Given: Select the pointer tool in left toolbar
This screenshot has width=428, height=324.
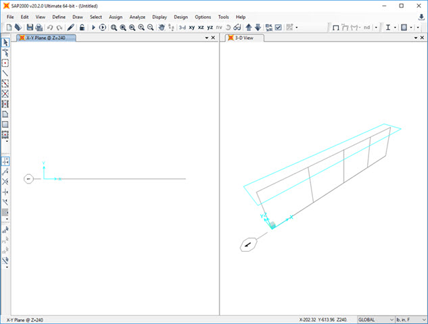Looking at the screenshot, I should coord(5,43).
